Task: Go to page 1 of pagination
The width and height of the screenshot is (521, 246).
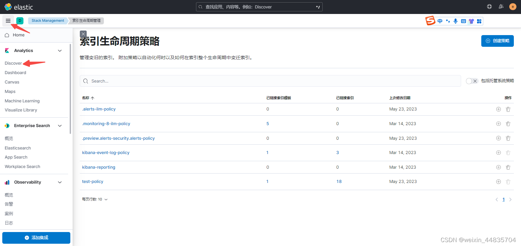Action: click(x=503, y=200)
